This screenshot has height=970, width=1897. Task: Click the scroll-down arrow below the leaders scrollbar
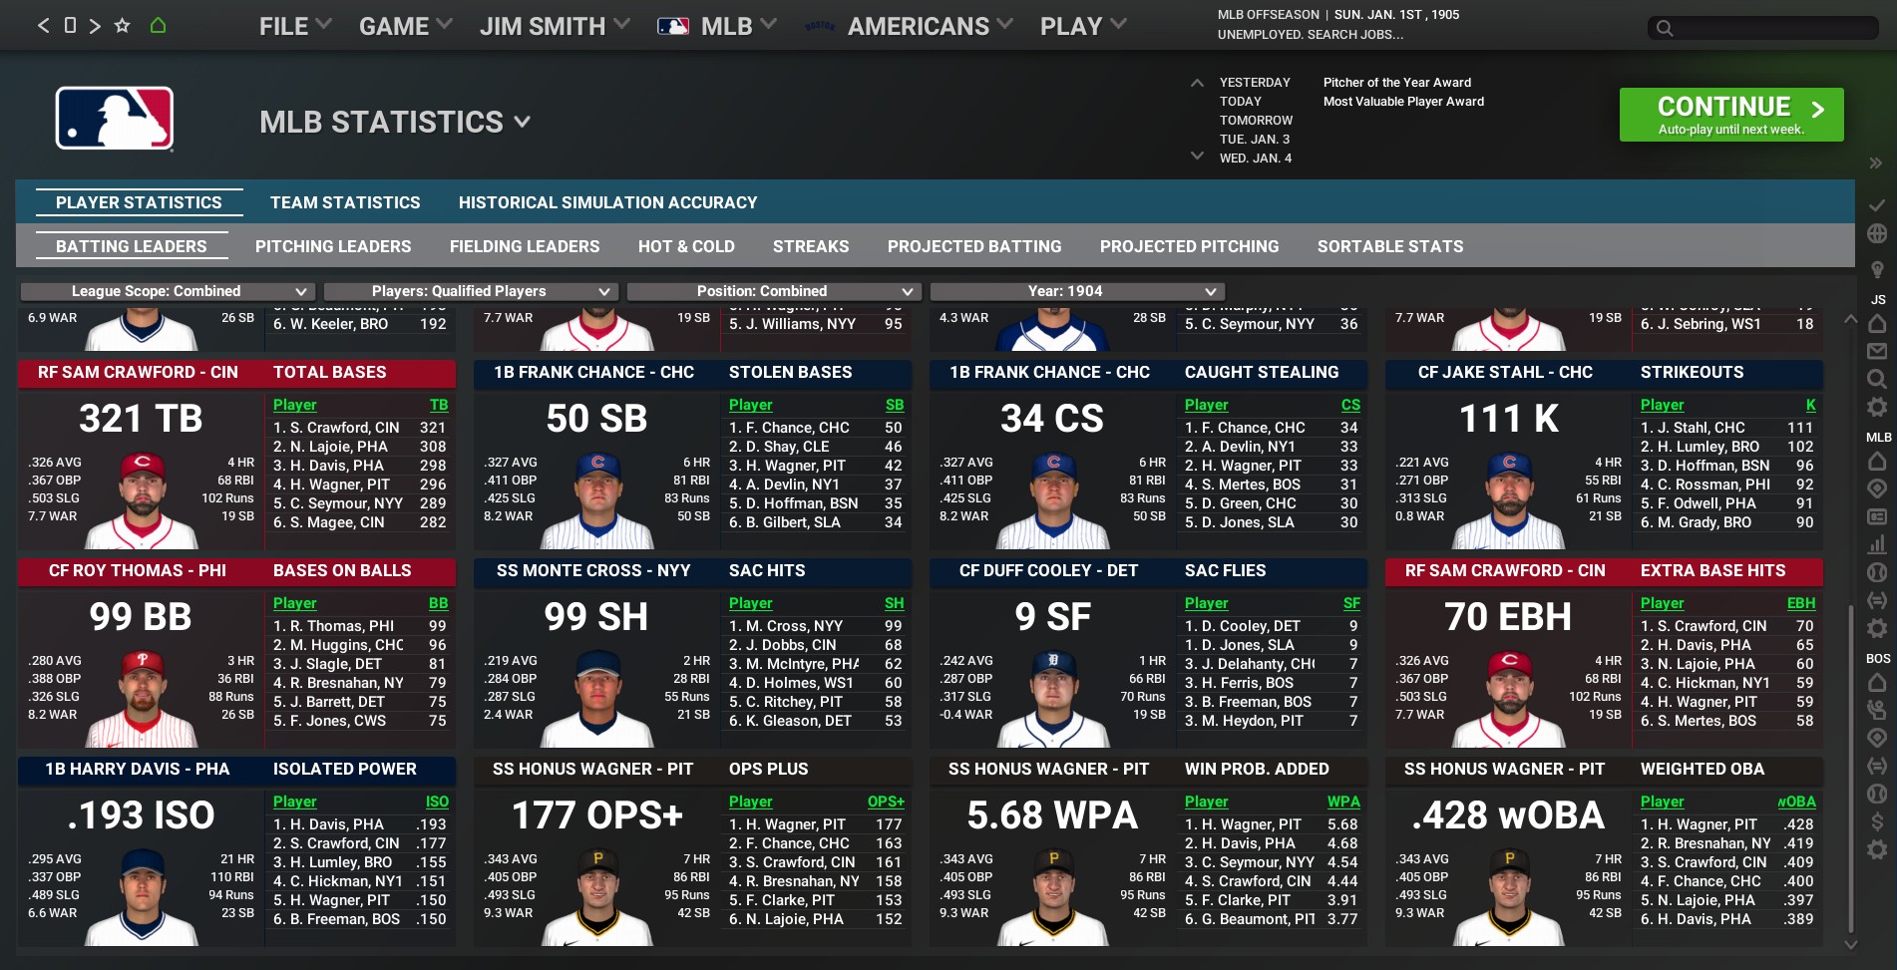(x=1851, y=944)
